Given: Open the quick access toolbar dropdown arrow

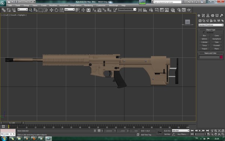Looking at the screenshot, I should (34, 2).
